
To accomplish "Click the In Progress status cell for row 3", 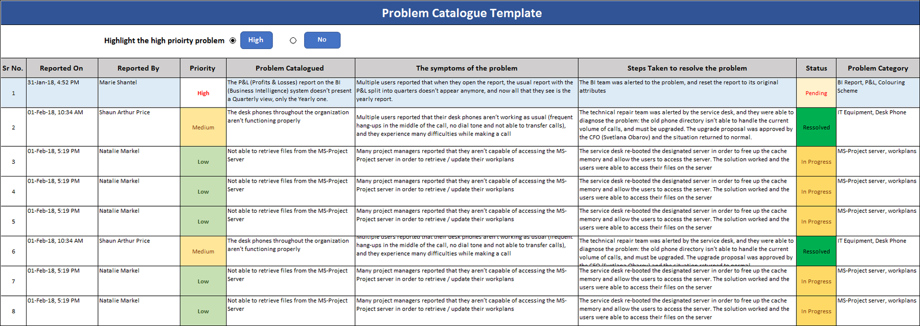I will (x=816, y=161).
